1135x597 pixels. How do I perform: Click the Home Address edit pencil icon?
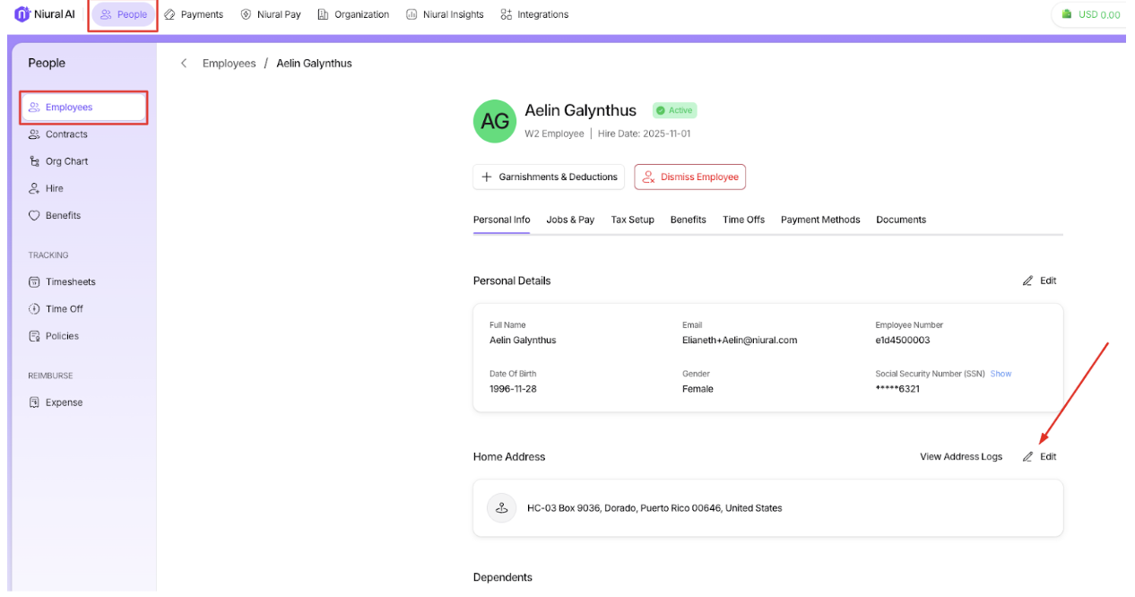[1028, 456]
